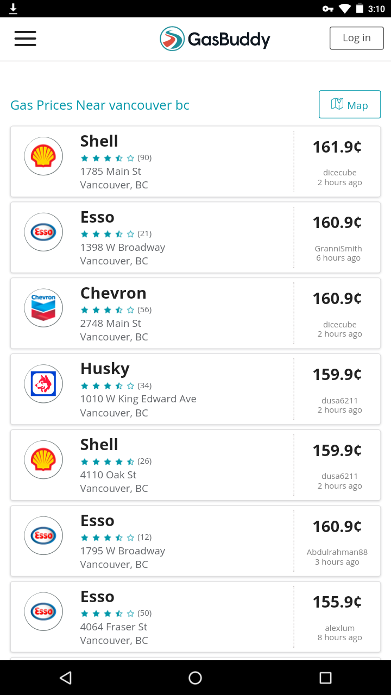Open the Esso 1795 W Broadway address
391x695 pixels.
[x=123, y=551]
